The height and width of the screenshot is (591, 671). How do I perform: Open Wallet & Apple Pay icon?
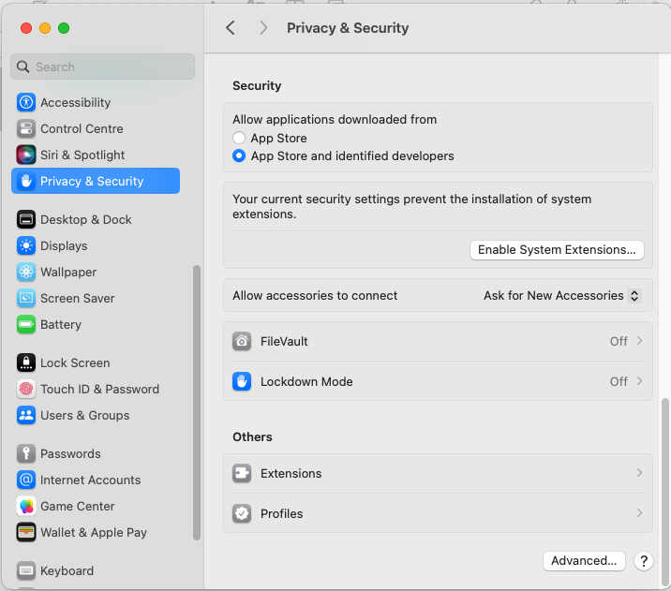tap(26, 533)
